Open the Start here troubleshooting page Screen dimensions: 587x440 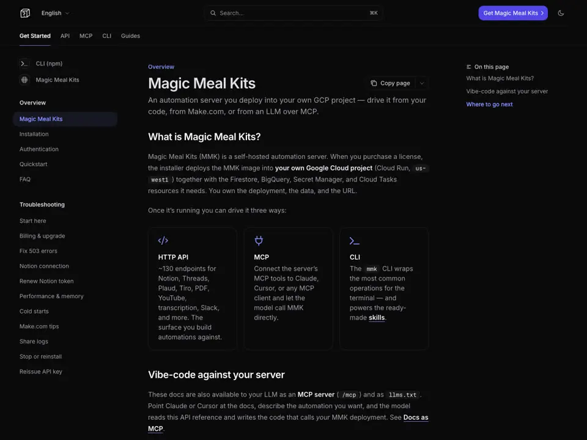point(33,221)
